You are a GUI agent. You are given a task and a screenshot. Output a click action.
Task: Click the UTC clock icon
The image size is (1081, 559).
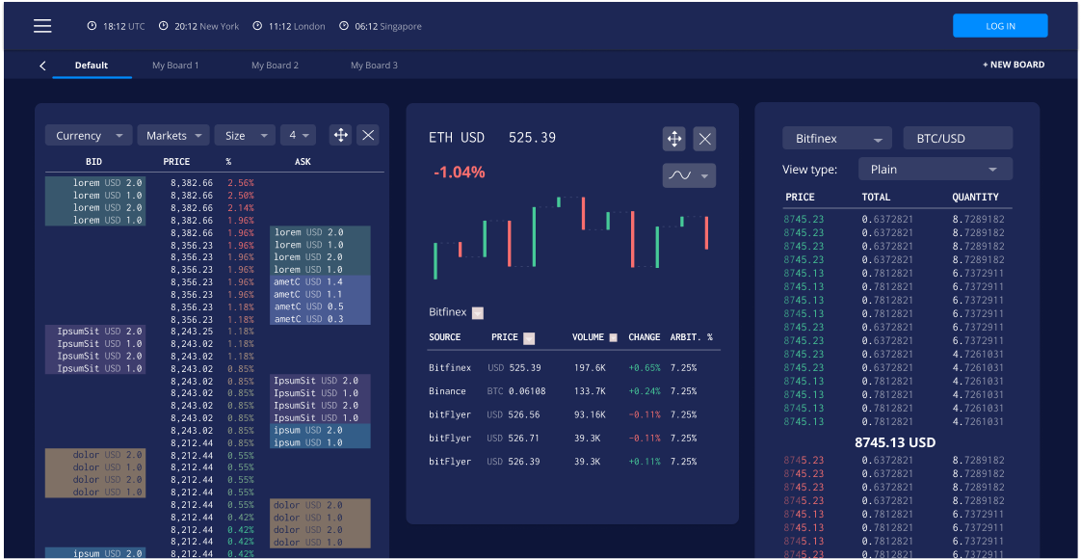coord(92,26)
